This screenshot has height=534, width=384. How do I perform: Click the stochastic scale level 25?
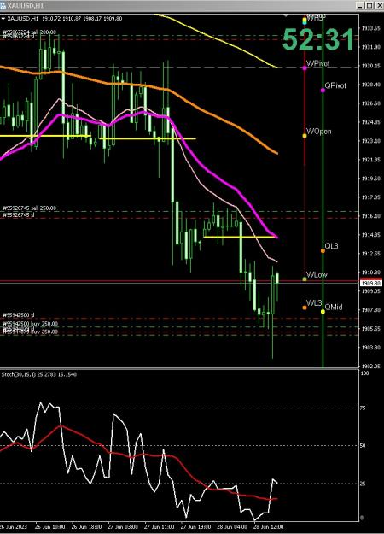[363, 484]
